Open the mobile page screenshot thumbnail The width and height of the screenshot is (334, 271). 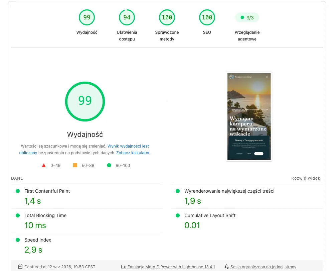point(249,116)
